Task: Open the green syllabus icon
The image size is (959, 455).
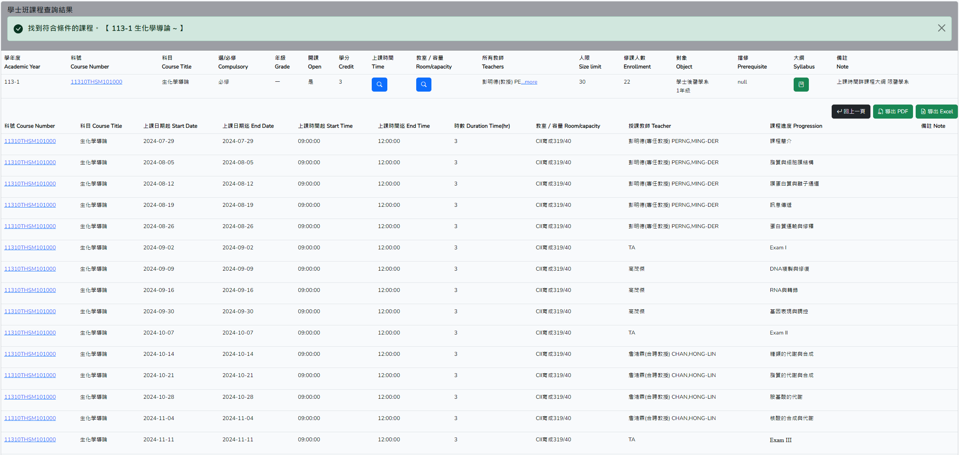Action: [x=801, y=84]
